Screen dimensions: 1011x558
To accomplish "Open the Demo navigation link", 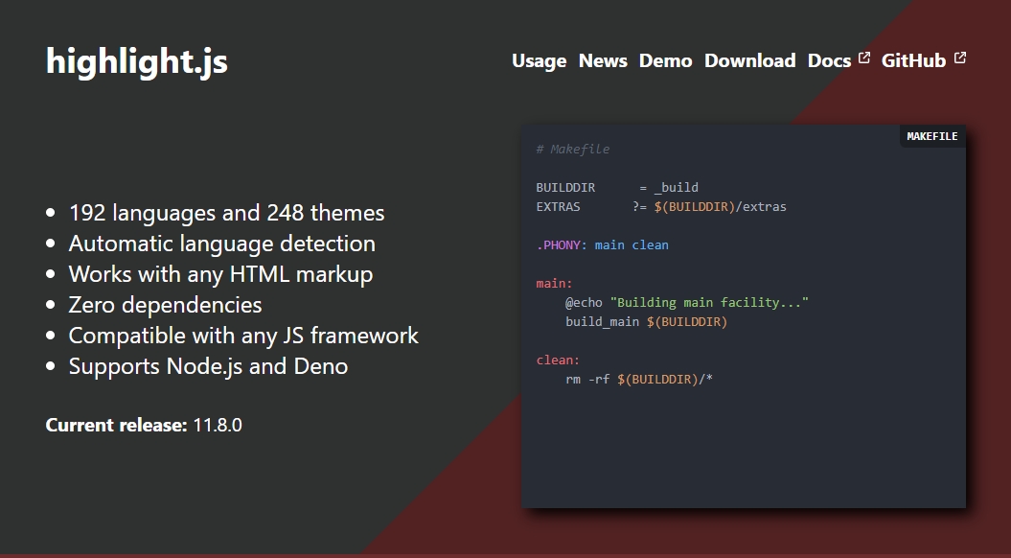I will tap(665, 60).
